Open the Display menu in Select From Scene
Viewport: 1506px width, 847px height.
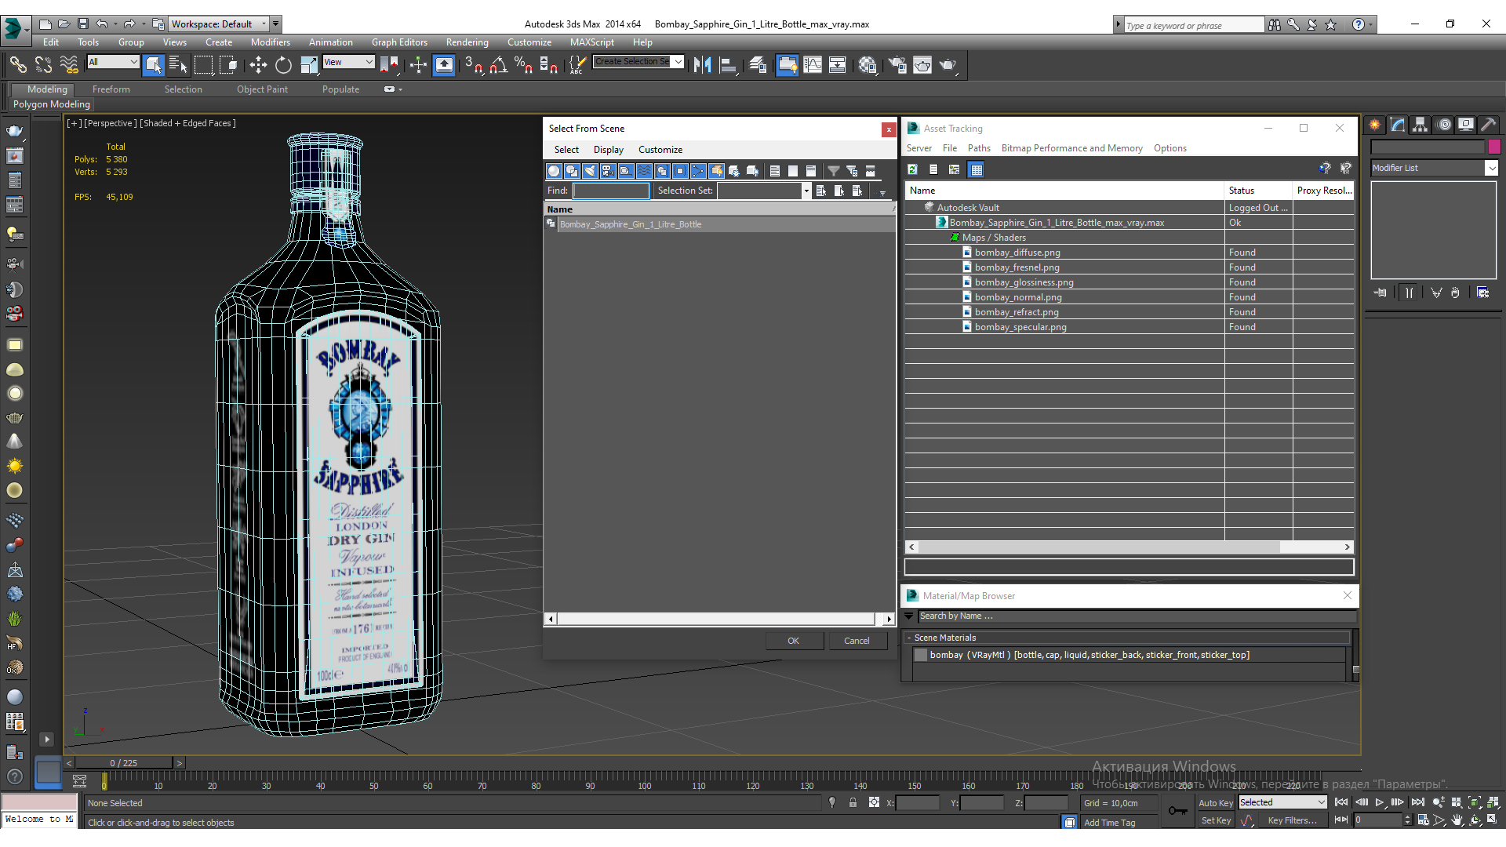click(x=609, y=150)
